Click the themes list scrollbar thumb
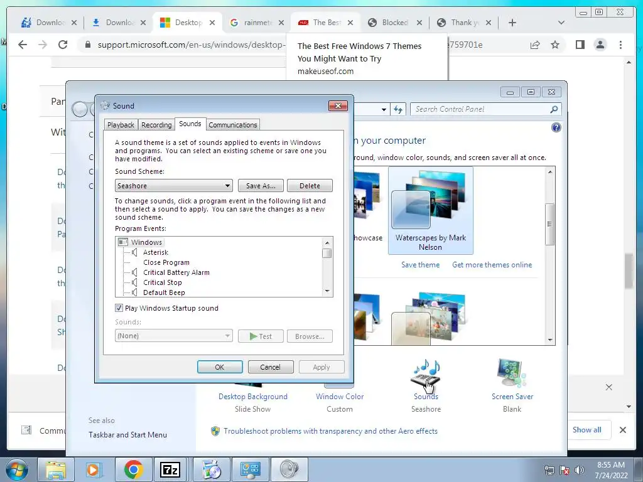643x482 pixels. 550,224
